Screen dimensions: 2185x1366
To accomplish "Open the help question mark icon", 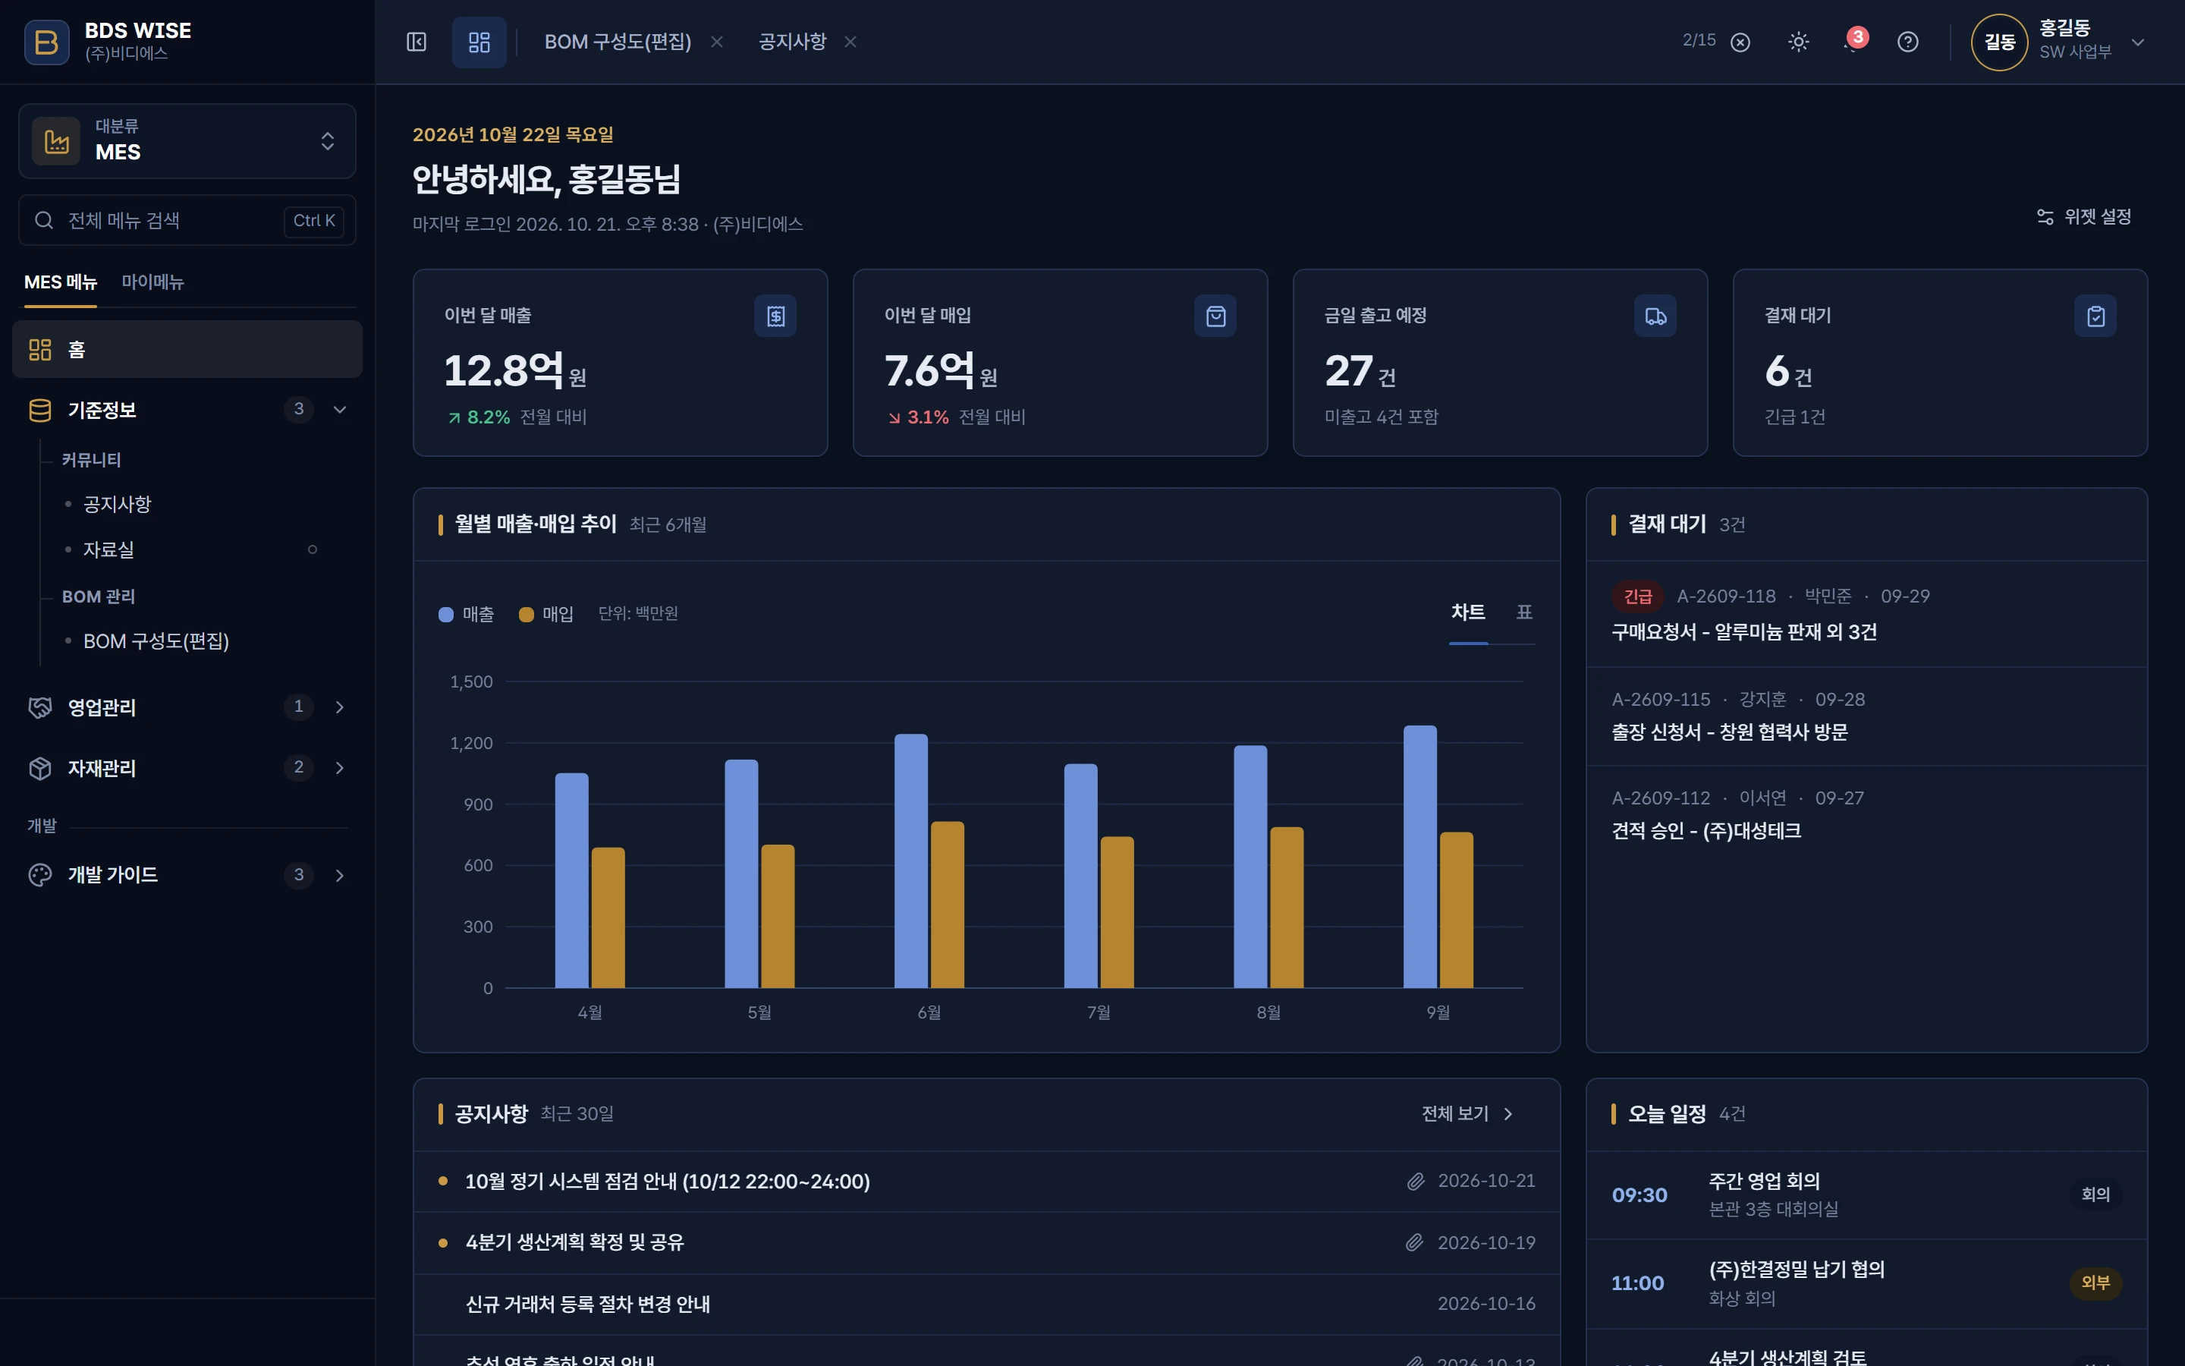I will 1907,42.
